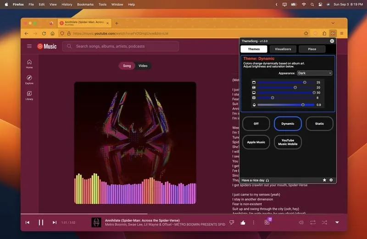Click the ThemeSong icon in player bar
Screen dimensions: 367x239
267,221
